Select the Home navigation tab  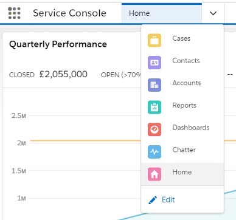click(162, 13)
